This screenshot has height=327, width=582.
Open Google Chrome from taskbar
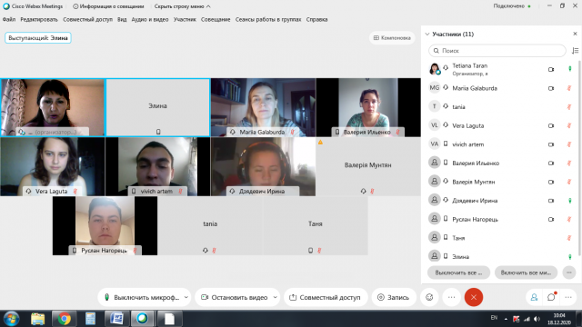pyautogui.click(x=64, y=319)
